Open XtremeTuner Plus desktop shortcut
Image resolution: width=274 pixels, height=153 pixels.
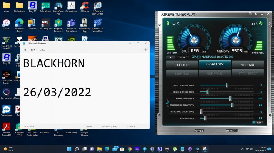(x=58, y=8)
